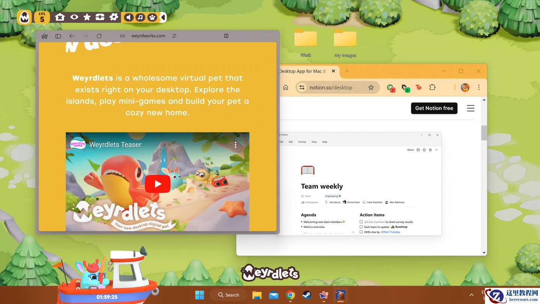This screenshot has width=540, height=304.
Task: Open the Chrome profile avatar
Action: point(465,87)
